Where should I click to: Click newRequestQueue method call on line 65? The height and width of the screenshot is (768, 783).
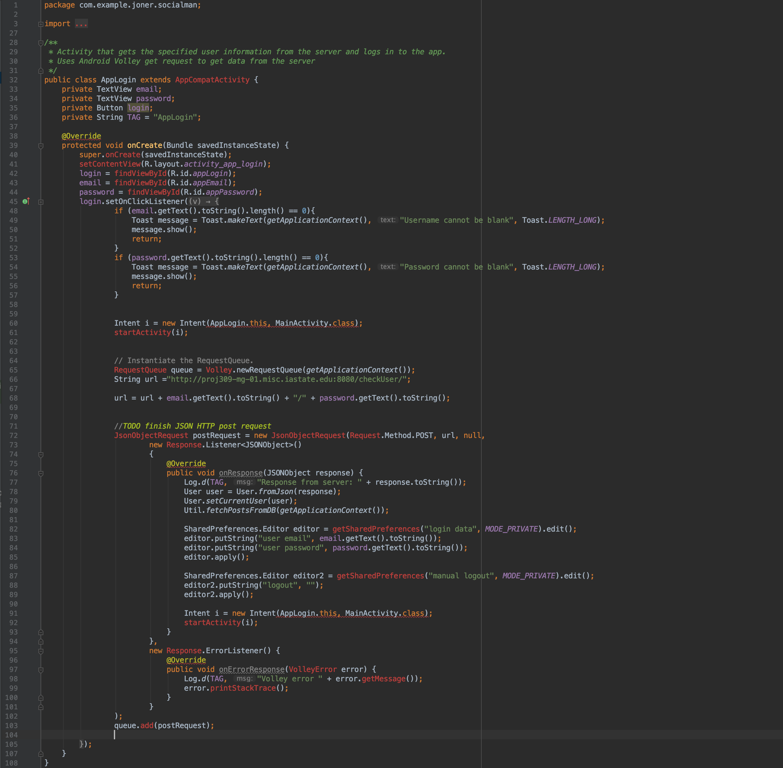pyautogui.click(x=269, y=370)
